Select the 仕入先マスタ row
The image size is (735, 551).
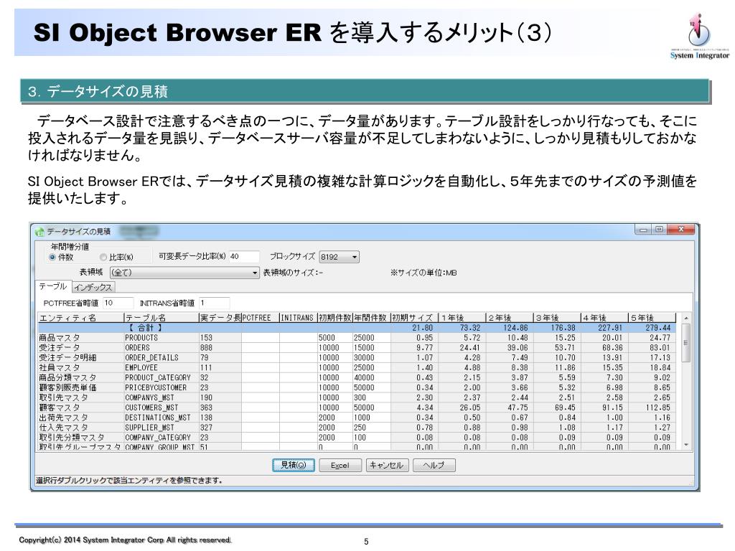[357, 428]
